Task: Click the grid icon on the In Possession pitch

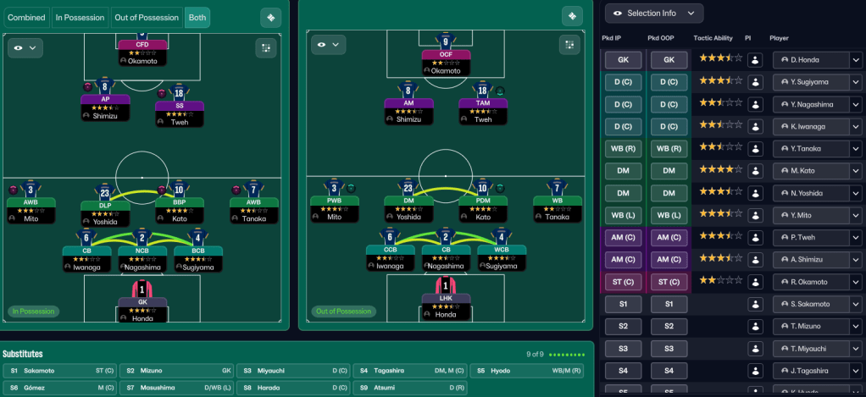Action: [x=267, y=48]
